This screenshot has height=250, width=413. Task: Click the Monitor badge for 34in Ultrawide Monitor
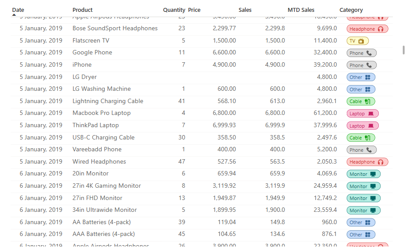(x=363, y=211)
